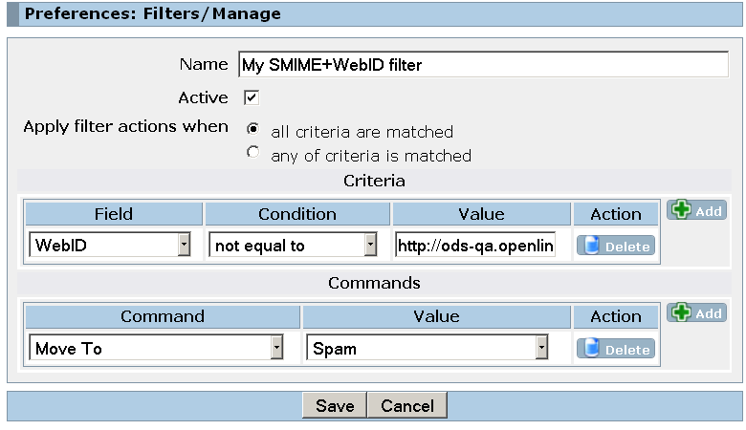Click the Criteria table Field column header

(x=114, y=214)
